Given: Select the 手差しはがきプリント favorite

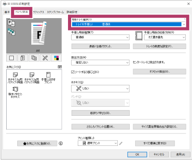Looking at the screenshot, I should click(x=48, y=78).
